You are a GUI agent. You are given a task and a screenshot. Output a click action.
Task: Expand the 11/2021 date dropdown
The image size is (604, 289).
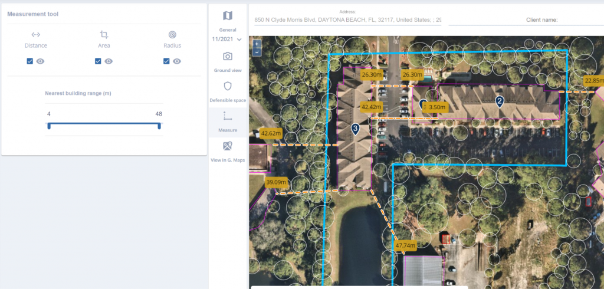pyautogui.click(x=227, y=40)
